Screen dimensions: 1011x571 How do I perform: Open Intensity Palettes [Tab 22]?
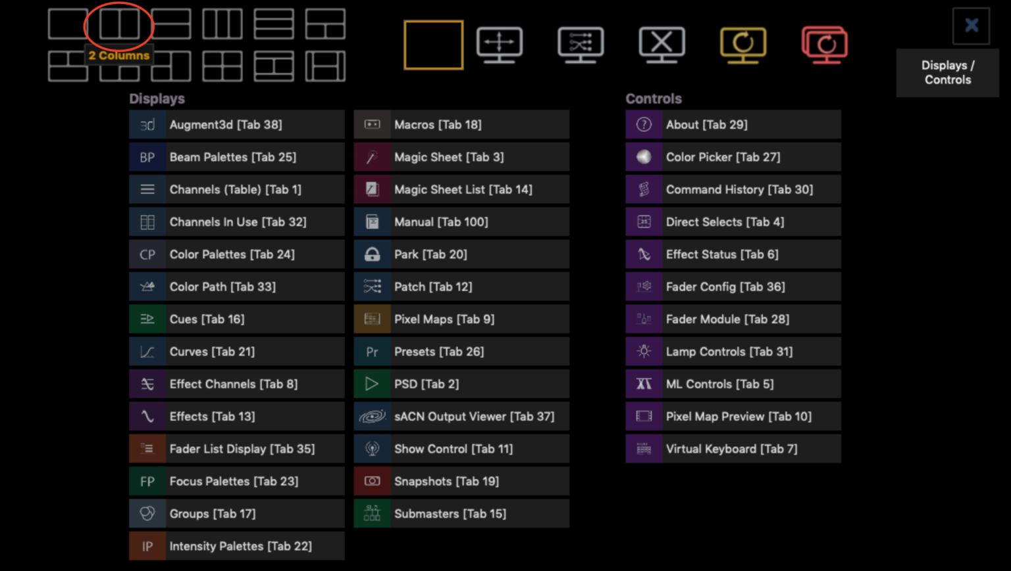pyautogui.click(x=237, y=546)
